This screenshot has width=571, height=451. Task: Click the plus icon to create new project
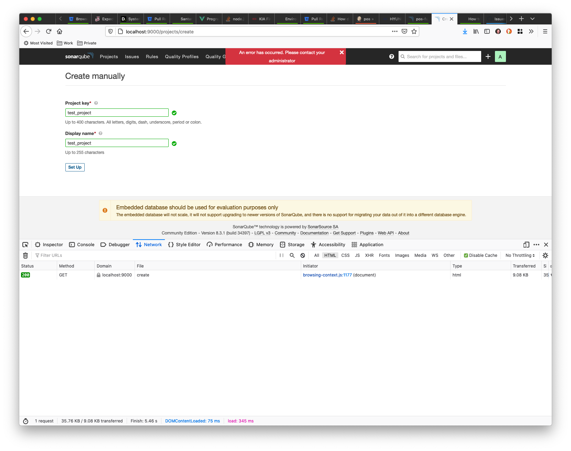click(x=488, y=56)
